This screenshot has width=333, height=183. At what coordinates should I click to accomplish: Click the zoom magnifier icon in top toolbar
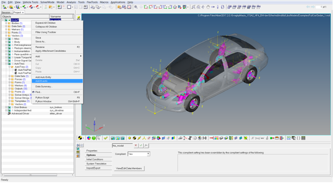pyautogui.click(x=136, y=7)
